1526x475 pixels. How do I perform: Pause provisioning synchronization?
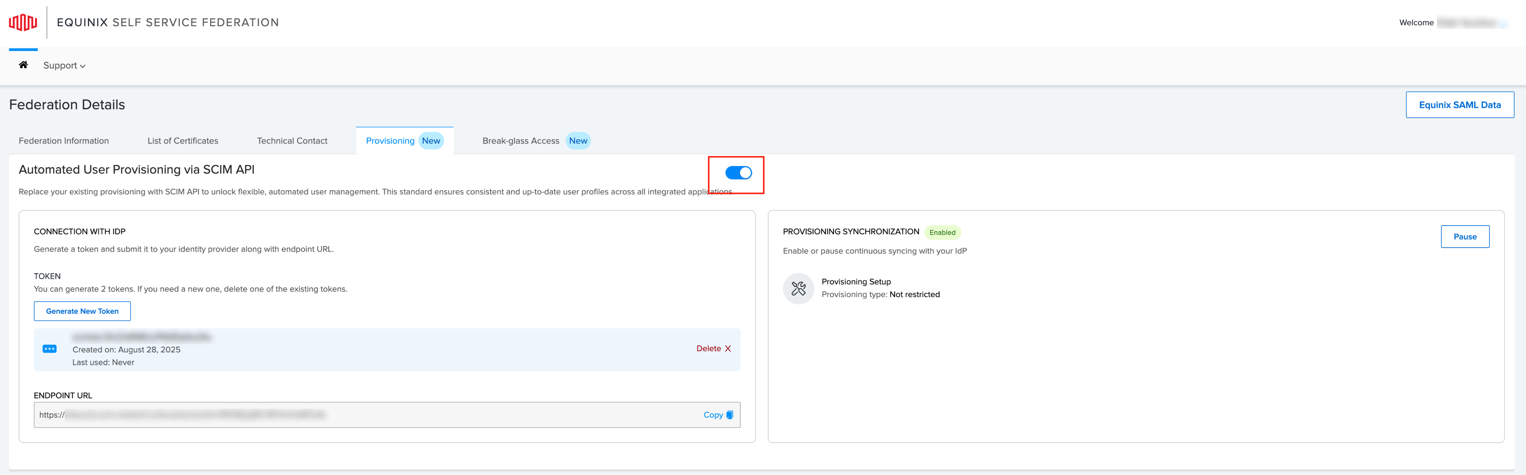click(x=1465, y=237)
